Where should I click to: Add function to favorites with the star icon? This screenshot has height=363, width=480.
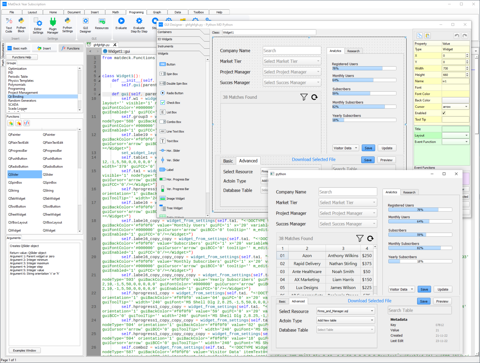click(x=11, y=123)
